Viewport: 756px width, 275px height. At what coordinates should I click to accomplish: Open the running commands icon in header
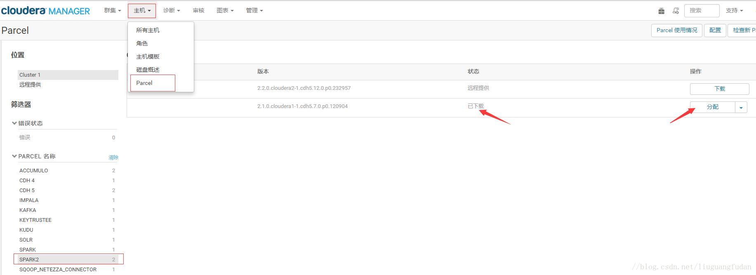point(676,11)
